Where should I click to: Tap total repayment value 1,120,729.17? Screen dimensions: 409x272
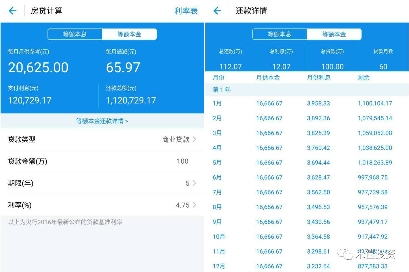[131, 100]
